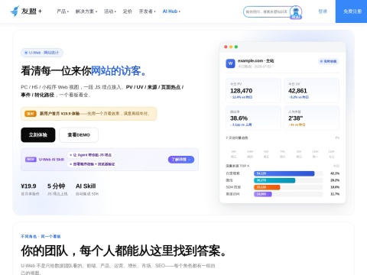Click the ¥19.9 stat text
The width and height of the screenshot is (367, 275).
pyautogui.click(x=28, y=186)
